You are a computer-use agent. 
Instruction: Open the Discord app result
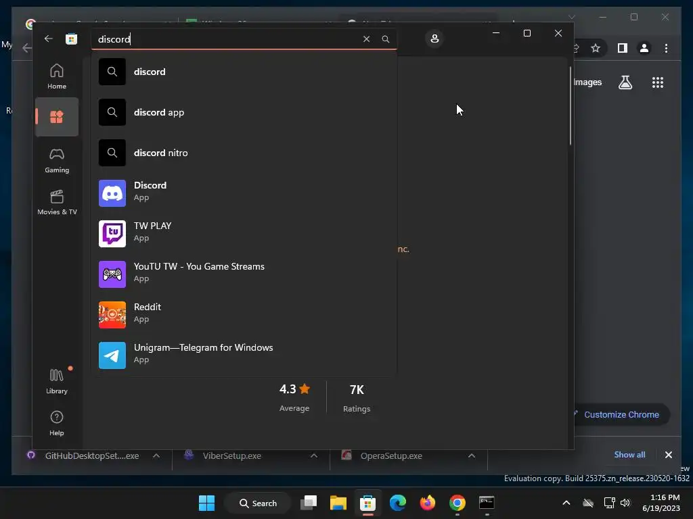pyautogui.click(x=244, y=193)
